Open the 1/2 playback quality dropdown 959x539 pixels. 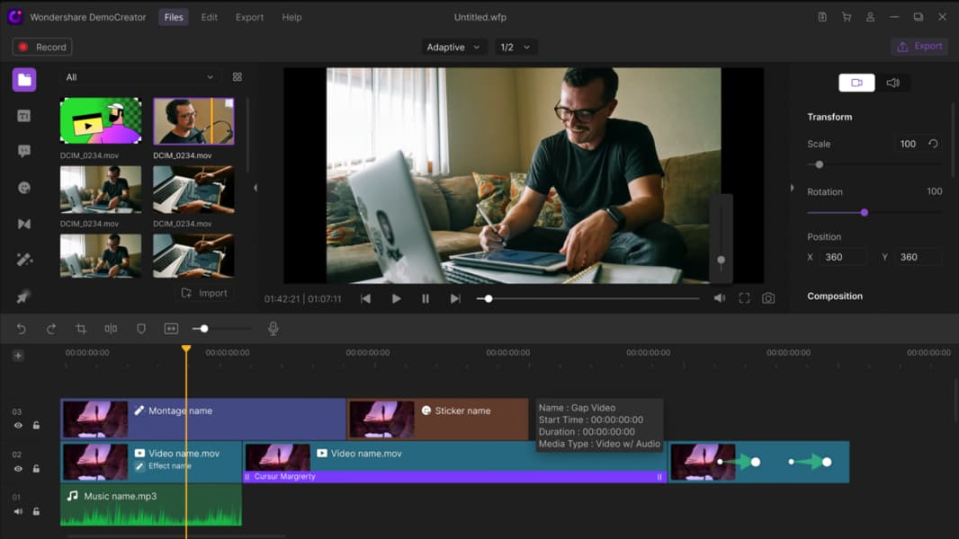pyautogui.click(x=515, y=46)
